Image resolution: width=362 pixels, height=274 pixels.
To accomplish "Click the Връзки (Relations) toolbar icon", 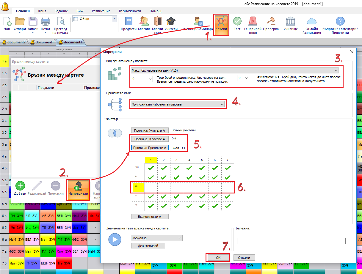I will tap(221, 22).
